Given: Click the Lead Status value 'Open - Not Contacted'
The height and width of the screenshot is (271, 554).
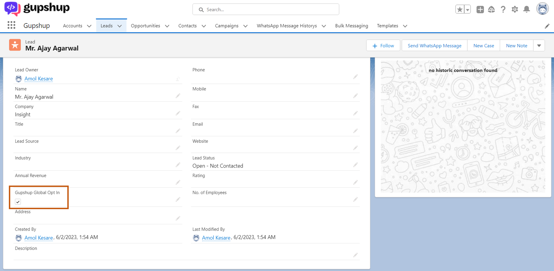Looking at the screenshot, I should 218,166.
